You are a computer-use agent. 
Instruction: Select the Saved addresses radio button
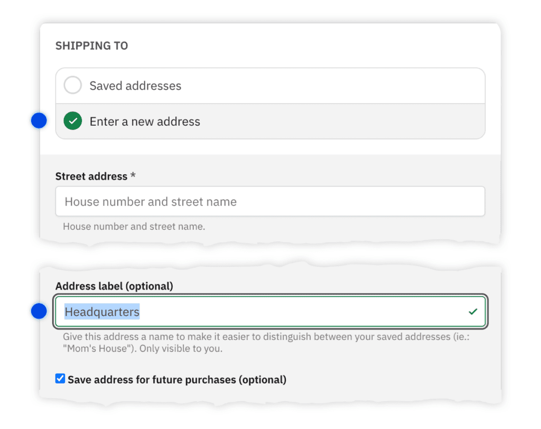click(x=73, y=85)
